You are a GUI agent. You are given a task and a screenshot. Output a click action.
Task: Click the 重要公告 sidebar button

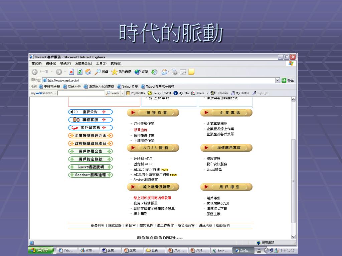click(x=90, y=112)
